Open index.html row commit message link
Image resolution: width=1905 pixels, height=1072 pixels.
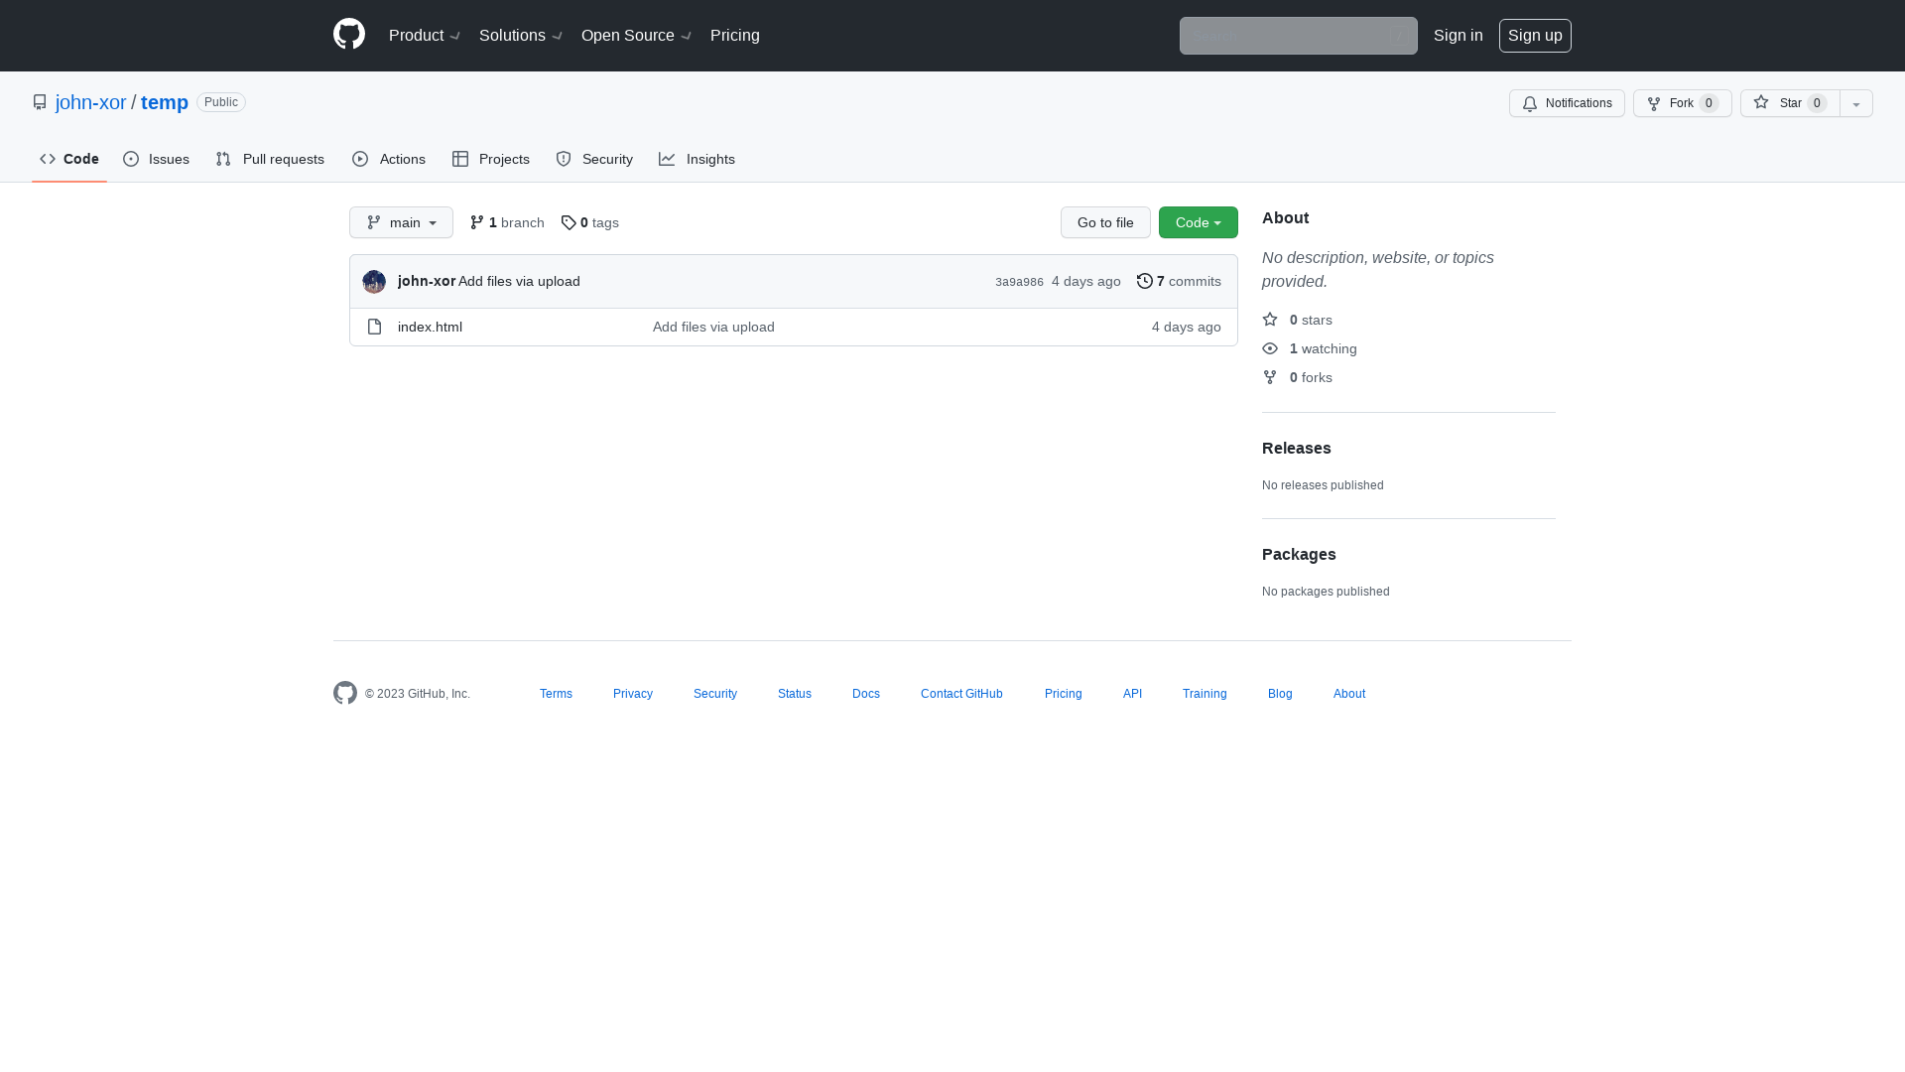[713, 327]
